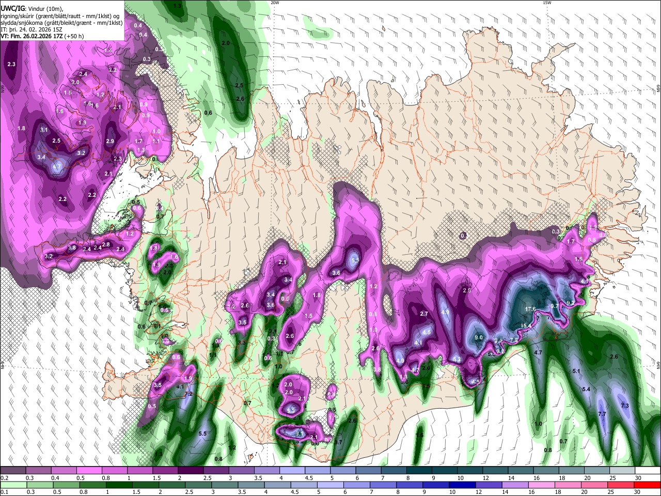Select upper legend swatch starting at 0.5

point(89,471)
